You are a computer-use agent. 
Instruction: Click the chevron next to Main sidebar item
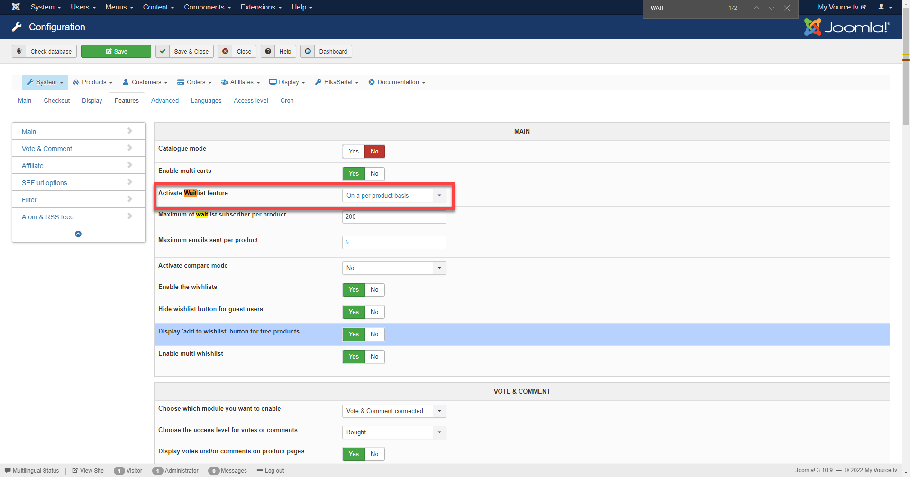(130, 131)
